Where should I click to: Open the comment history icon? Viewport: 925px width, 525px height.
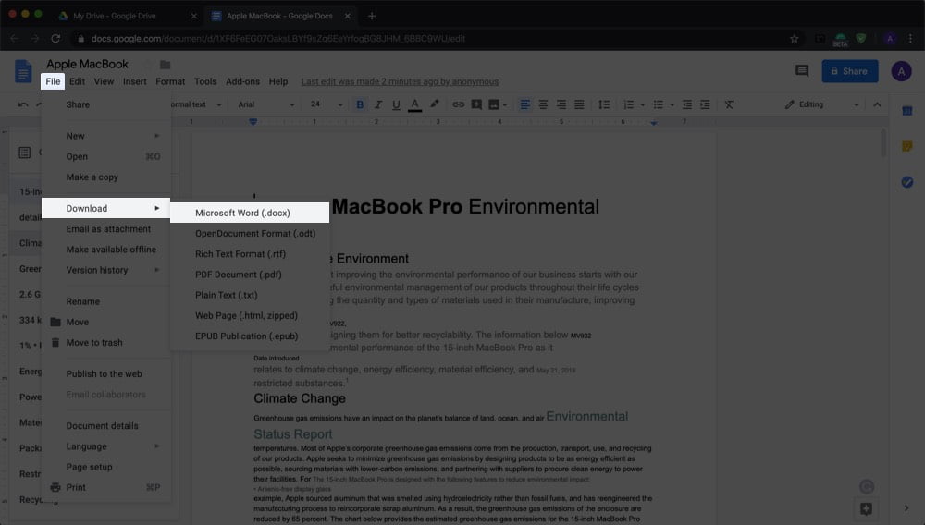point(802,71)
